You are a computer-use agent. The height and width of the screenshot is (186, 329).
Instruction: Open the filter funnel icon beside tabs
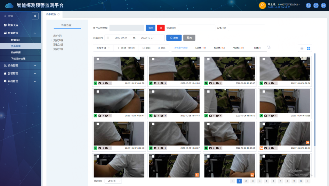[x=268, y=47]
